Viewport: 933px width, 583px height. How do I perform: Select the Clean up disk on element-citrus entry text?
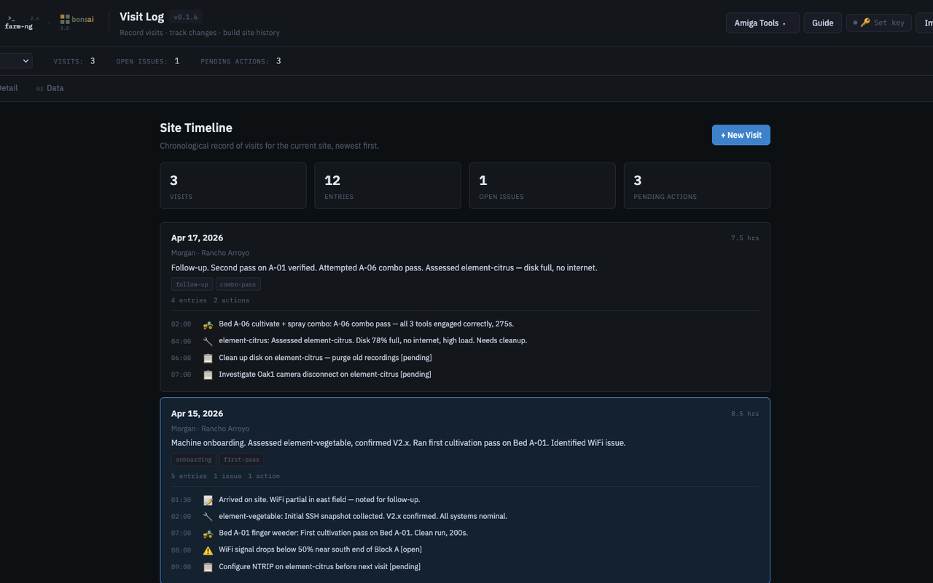pos(325,358)
